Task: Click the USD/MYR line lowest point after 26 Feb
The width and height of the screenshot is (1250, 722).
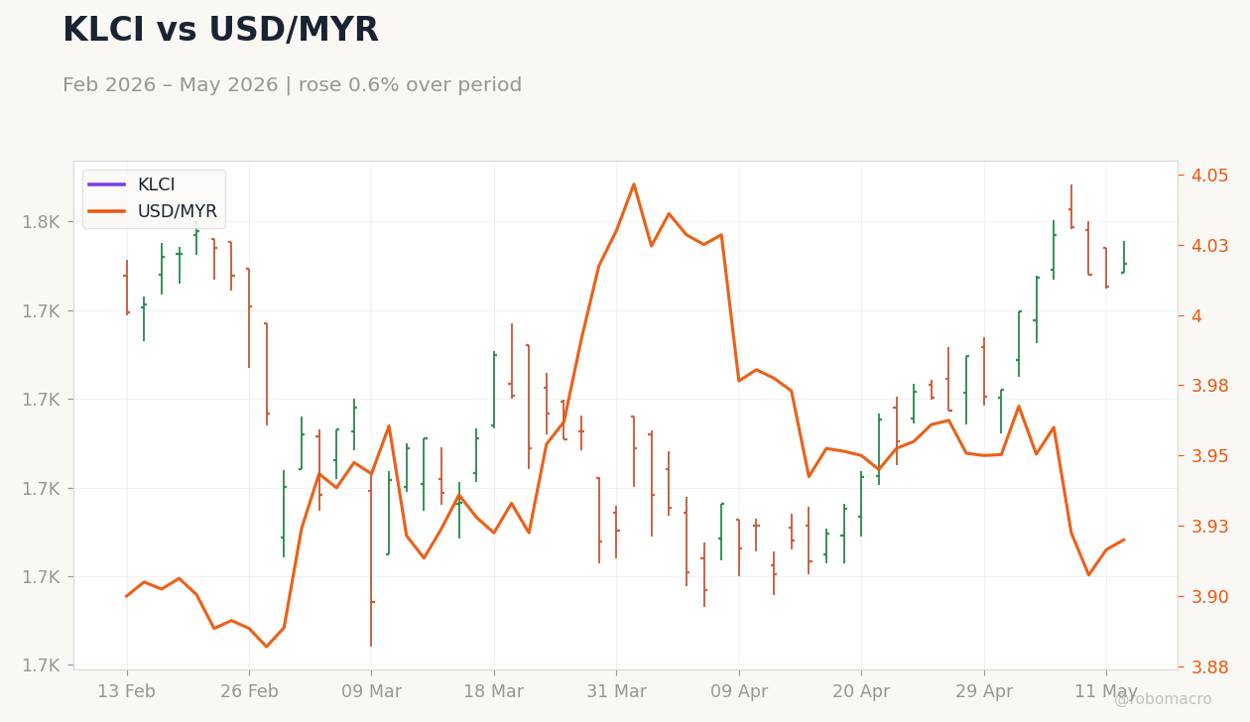Action: [266, 648]
